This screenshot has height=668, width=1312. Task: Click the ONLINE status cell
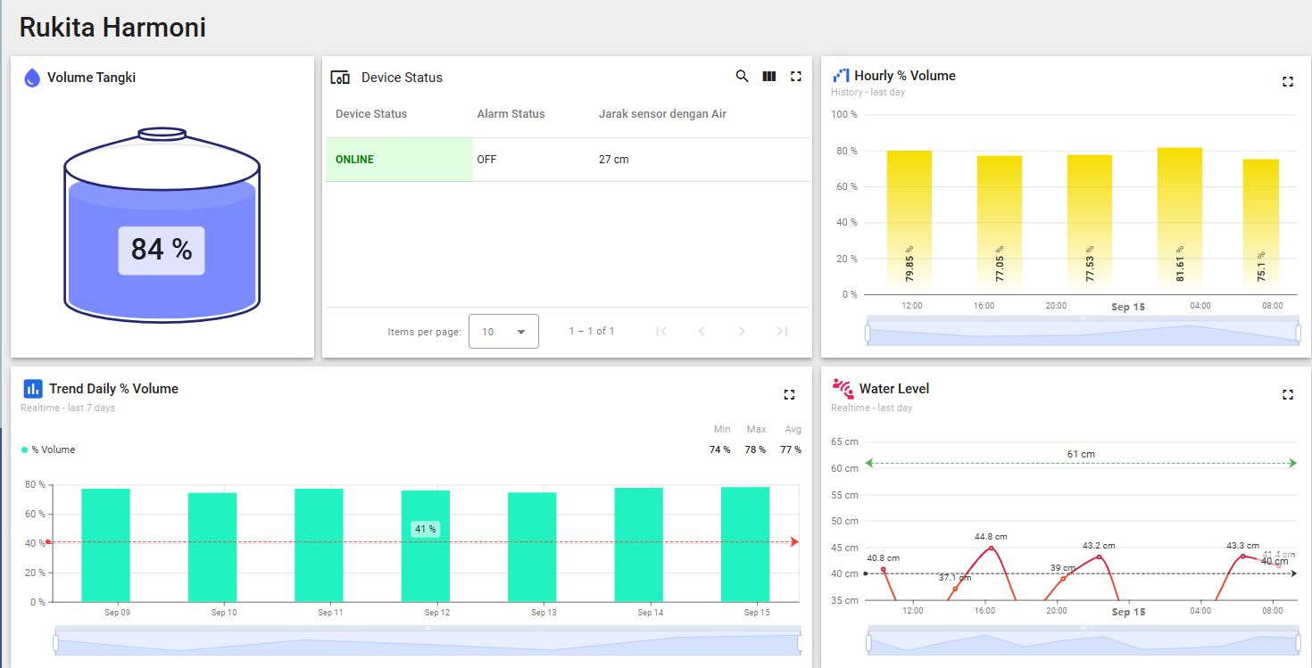coord(399,160)
